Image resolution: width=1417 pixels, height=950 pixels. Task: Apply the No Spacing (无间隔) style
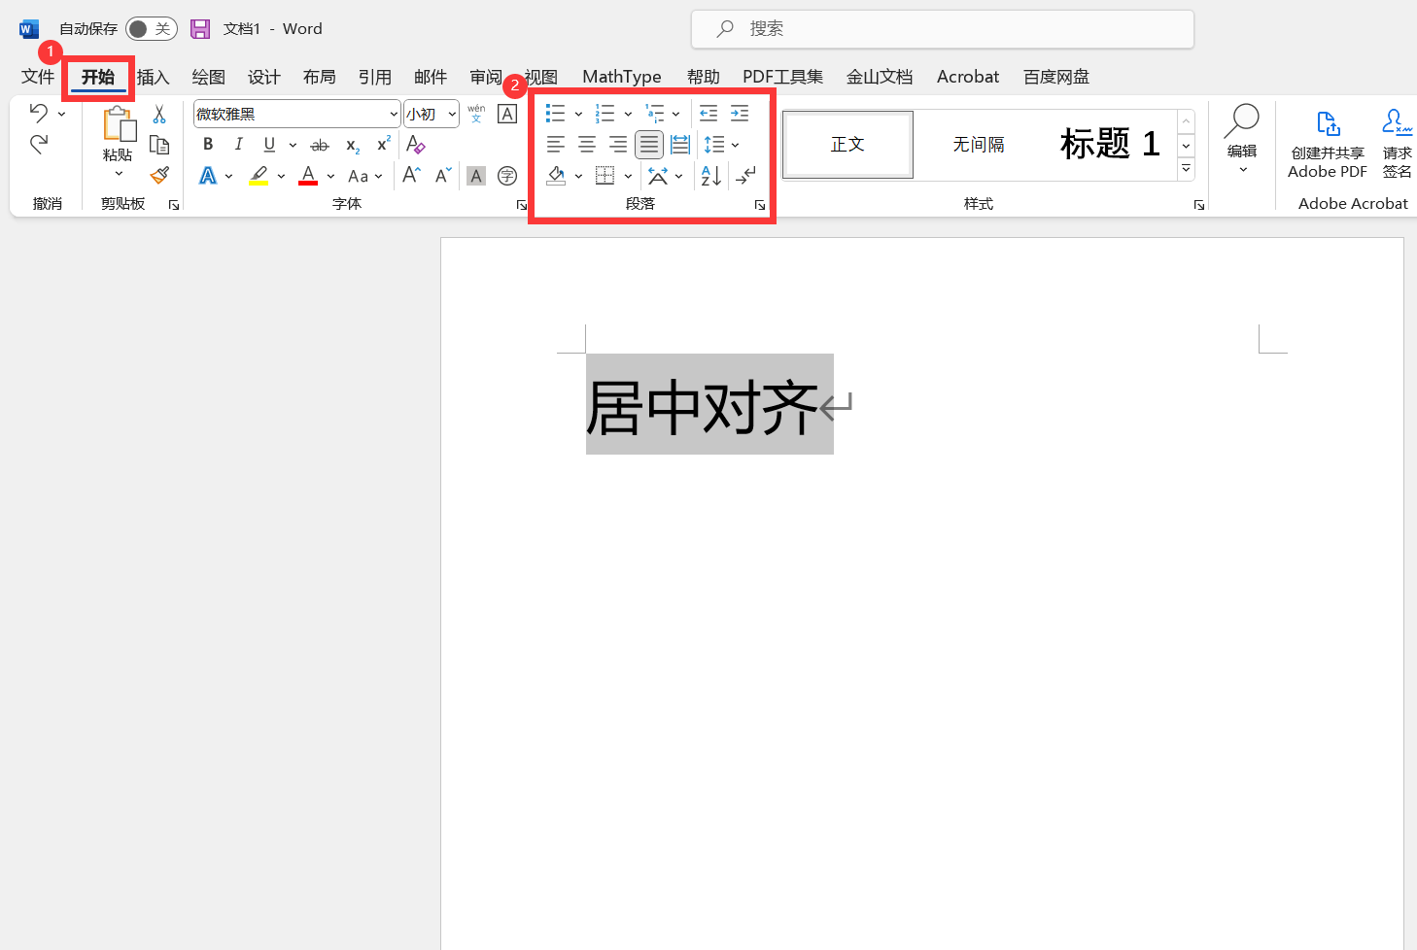979,145
